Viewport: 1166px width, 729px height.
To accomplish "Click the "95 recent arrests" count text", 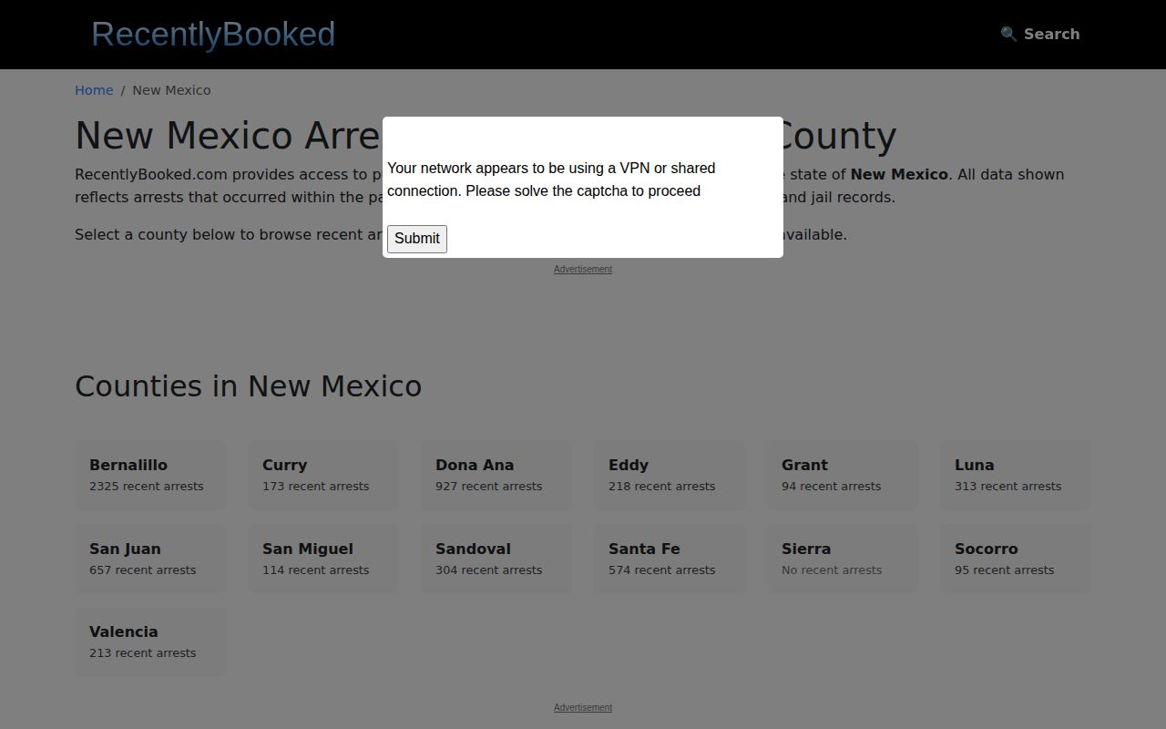I will click(x=1004, y=570).
